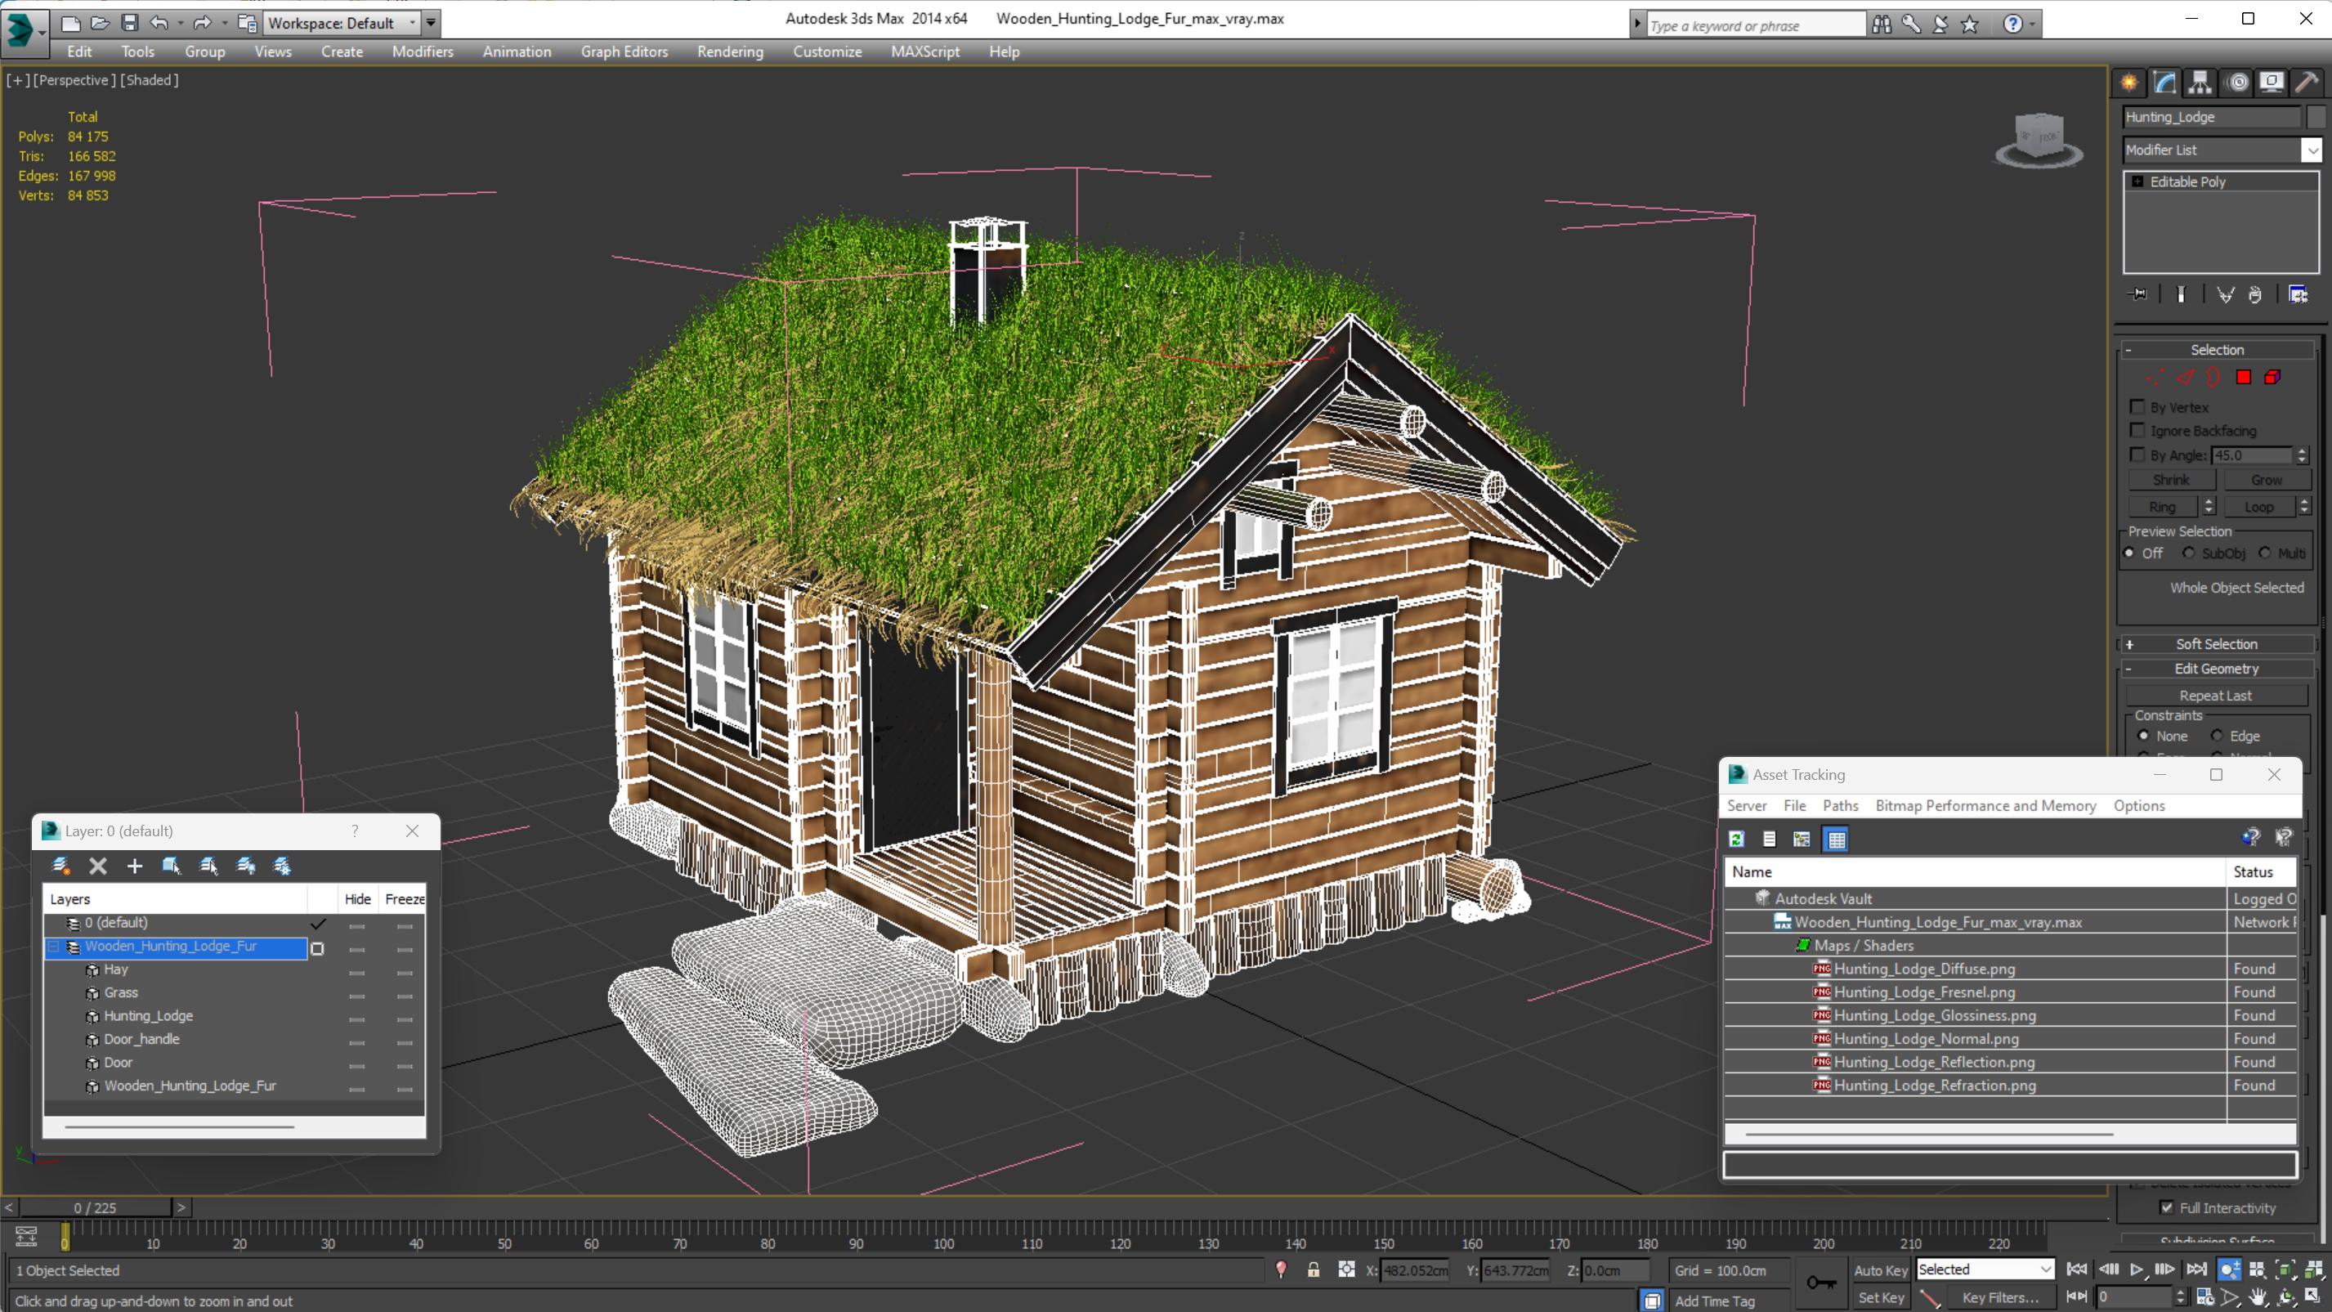Open Key Filters dialog button
Viewport: 2332px width, 1312px height.
(2000, 1297)
